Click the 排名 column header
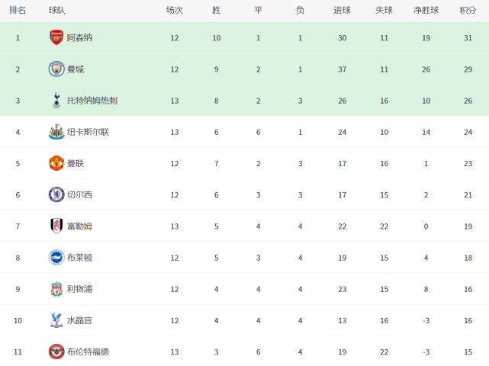The image size is (489, 366). tap(18, 10)
